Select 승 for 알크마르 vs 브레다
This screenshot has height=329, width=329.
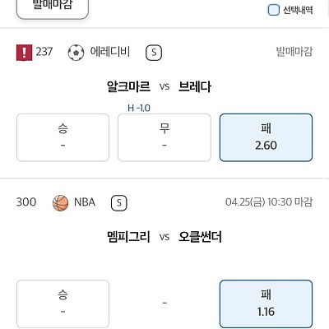tap(63, 137)
